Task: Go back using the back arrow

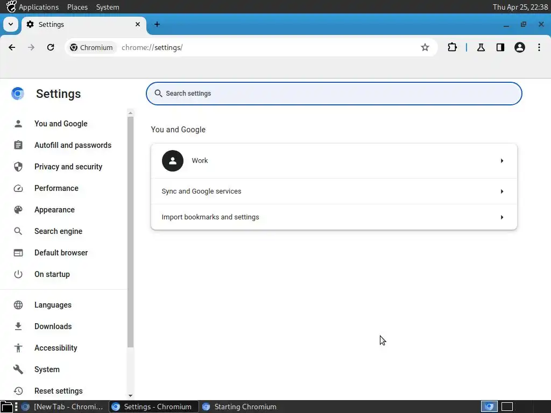Action: click(12, 47)
